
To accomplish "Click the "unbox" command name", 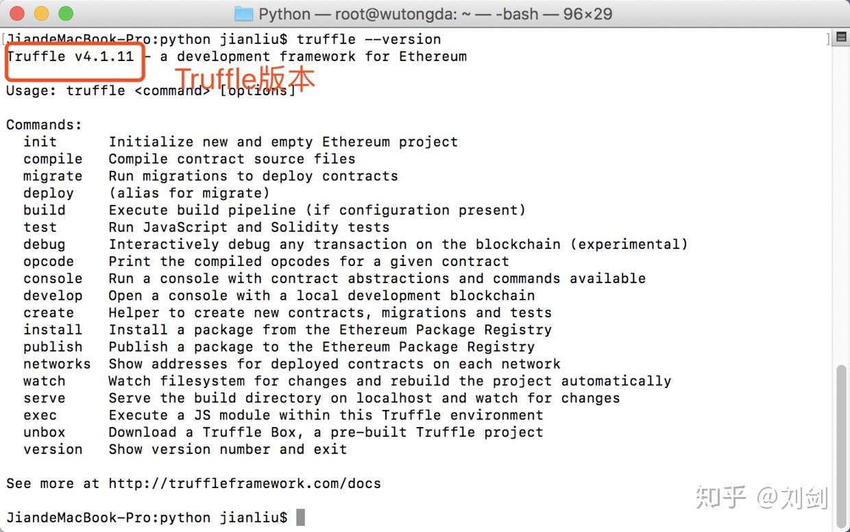I will [44, 433].
